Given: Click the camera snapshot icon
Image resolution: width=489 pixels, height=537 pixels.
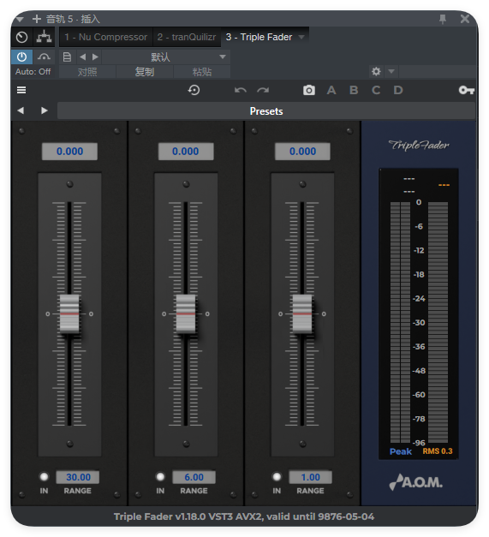Looking at the screenshot, I should [309, 90].
